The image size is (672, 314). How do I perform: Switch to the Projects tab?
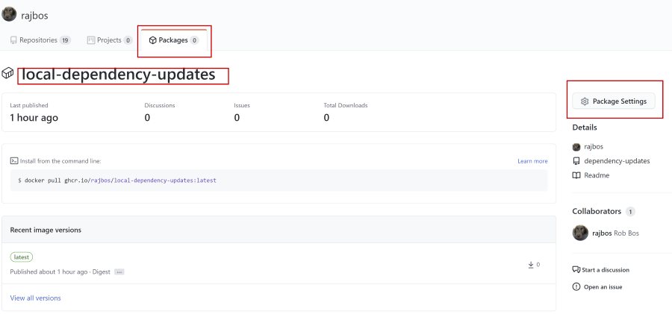tap(109, 40)
